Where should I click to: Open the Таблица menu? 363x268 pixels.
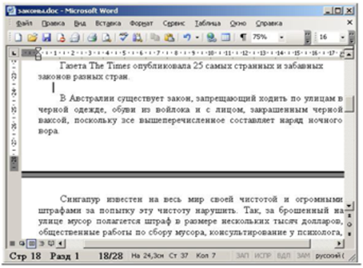(208, 23)
